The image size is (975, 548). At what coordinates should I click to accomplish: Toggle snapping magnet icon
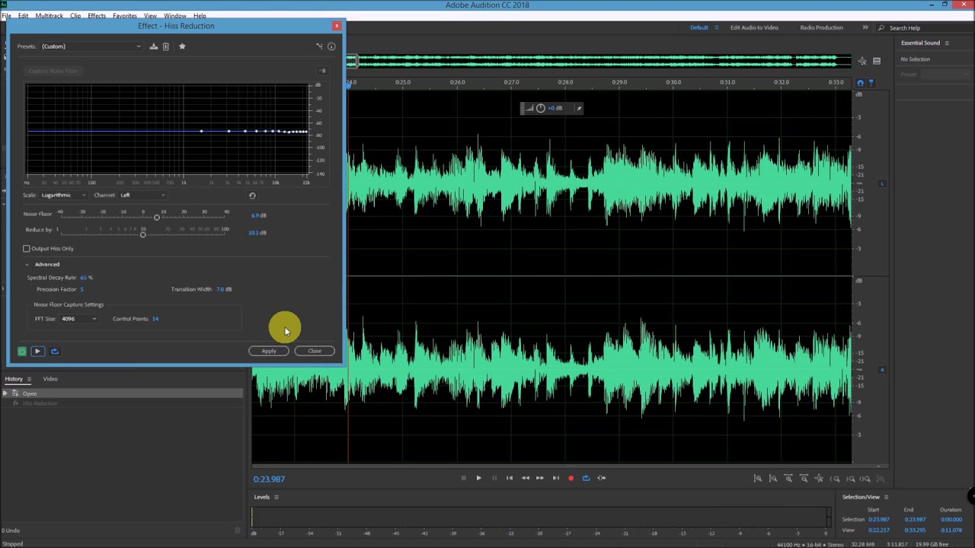pos(860,83)
